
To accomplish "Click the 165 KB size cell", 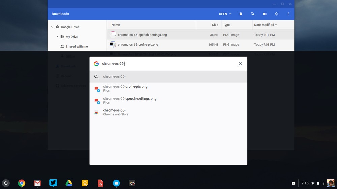I will 213,45.
